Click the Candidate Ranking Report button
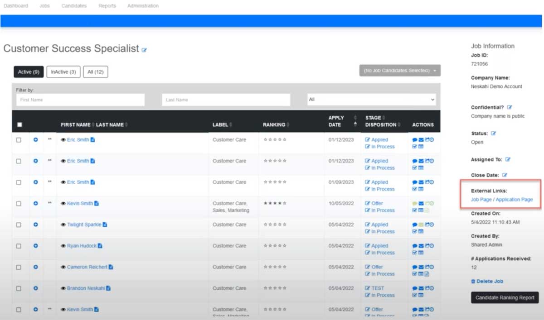 coord(504,297)
